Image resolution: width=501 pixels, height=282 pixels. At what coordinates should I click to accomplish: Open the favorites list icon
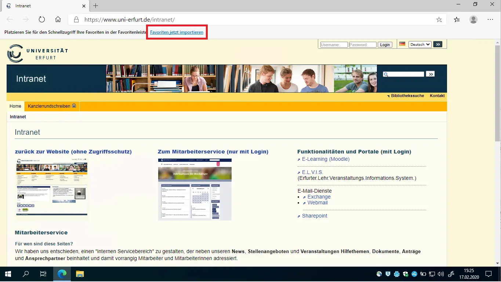point(457,19)
